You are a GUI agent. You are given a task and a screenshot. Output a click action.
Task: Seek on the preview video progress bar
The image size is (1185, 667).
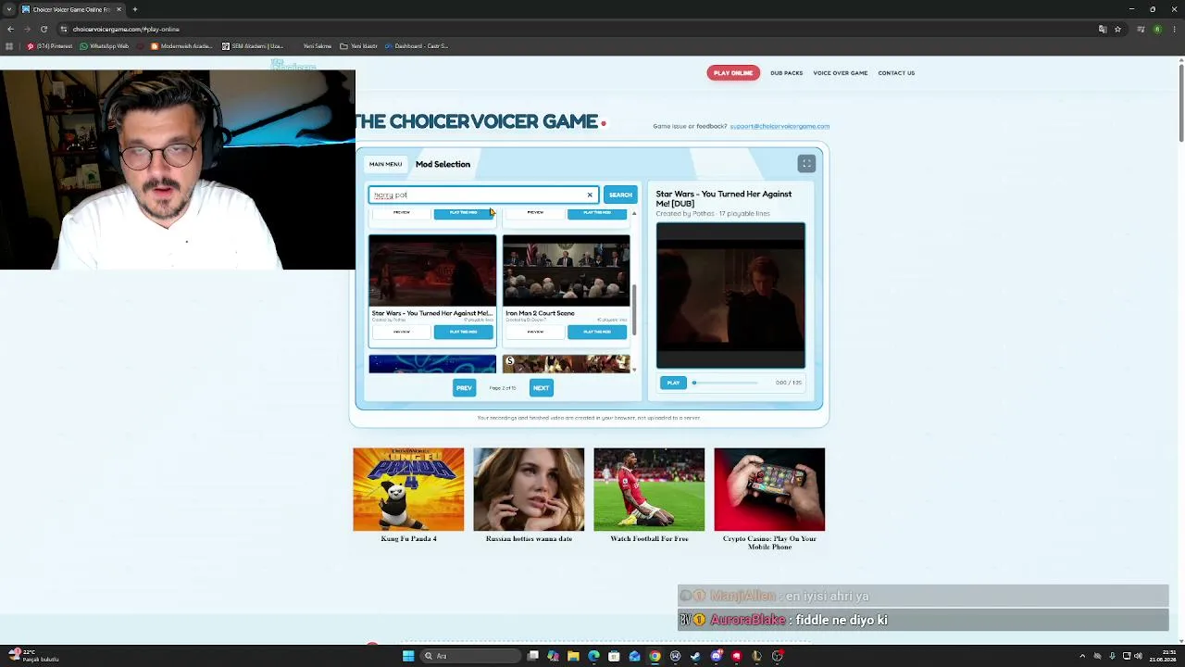pos(725,383)
